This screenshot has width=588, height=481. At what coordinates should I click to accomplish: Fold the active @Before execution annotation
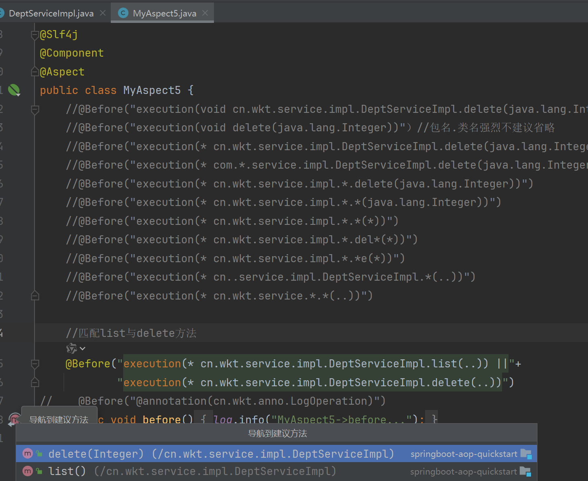click(x=35, y=364)
